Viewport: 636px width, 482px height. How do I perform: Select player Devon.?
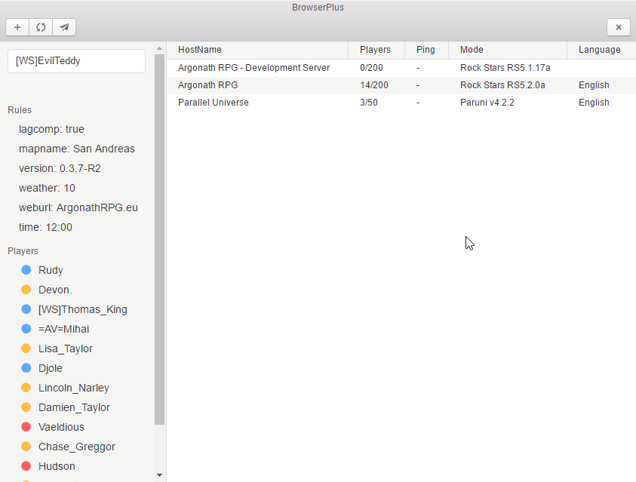tap(55, 290)
